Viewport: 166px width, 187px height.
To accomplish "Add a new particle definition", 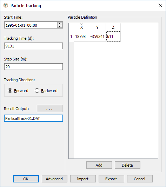I will coord(99,165).
